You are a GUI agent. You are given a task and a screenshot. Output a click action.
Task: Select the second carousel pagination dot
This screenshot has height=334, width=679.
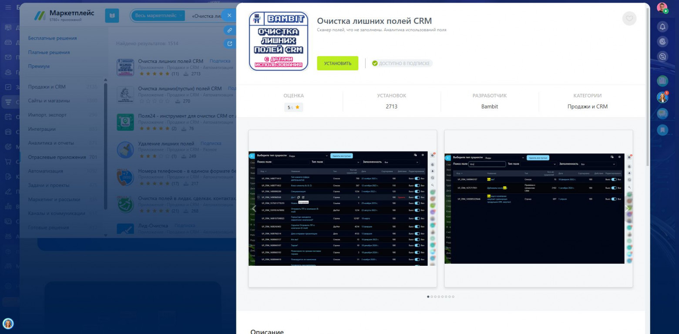coord(431,297)
